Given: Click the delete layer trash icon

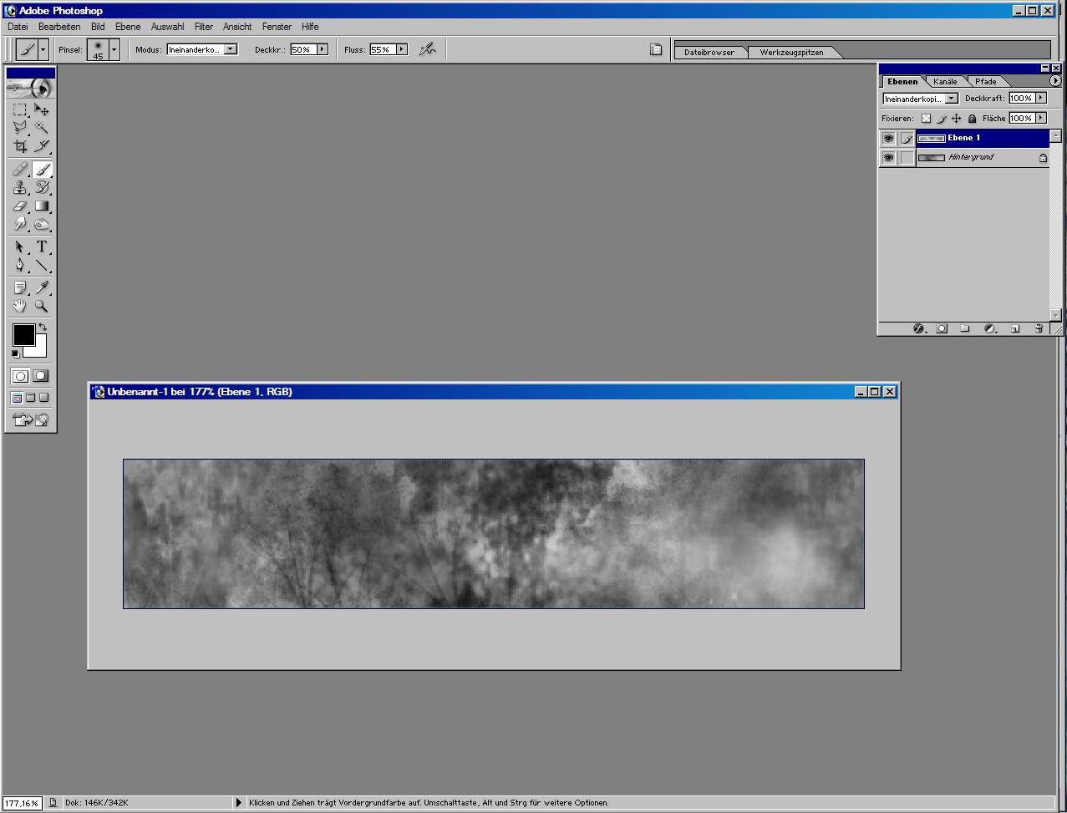Looking at the screenshot, I should tap(1039, 328).
